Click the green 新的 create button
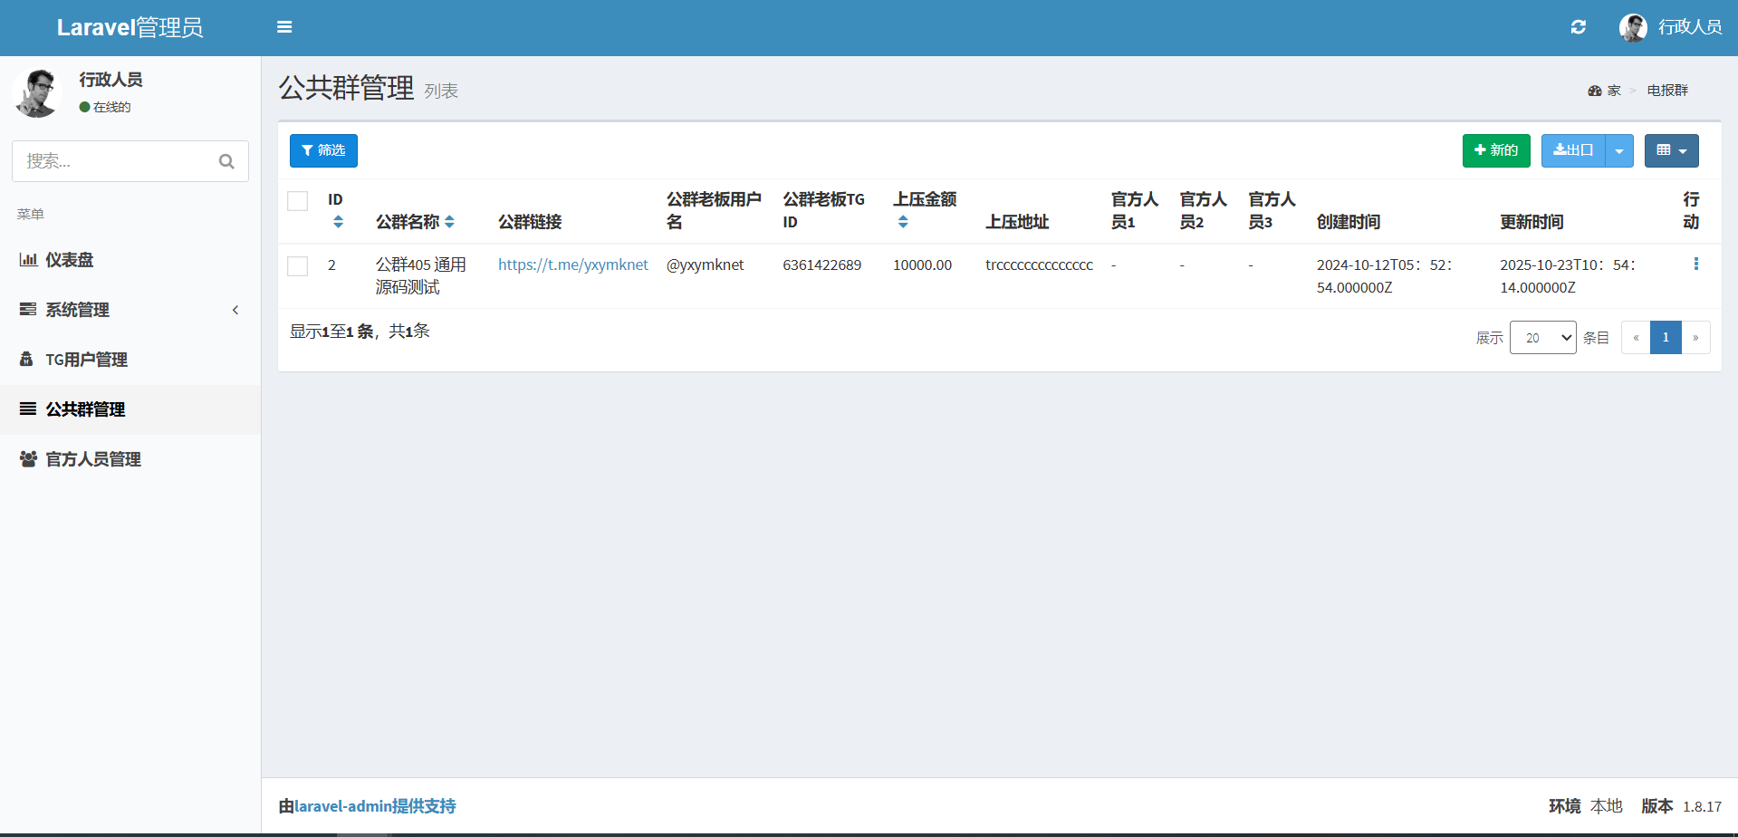Screen dimensions: 1738x837 pos(1495,151)
